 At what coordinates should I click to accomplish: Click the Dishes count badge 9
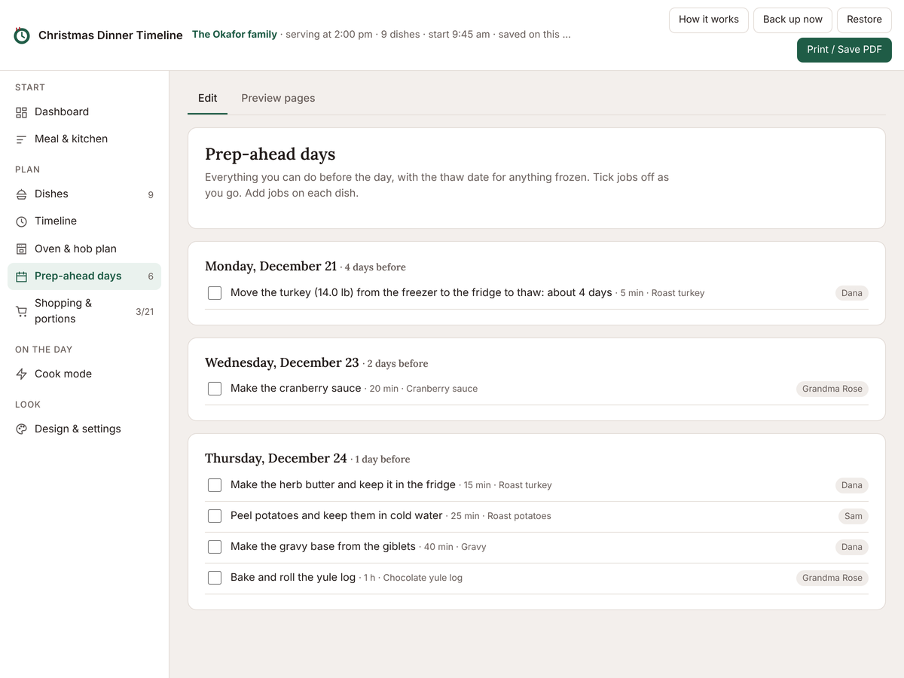[x=151, y=195]
